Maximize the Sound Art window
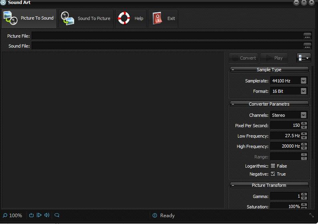 pyautogui.click(x=304, y=2)
